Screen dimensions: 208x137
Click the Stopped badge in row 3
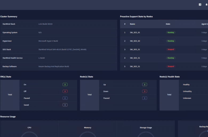pos(171,49)
